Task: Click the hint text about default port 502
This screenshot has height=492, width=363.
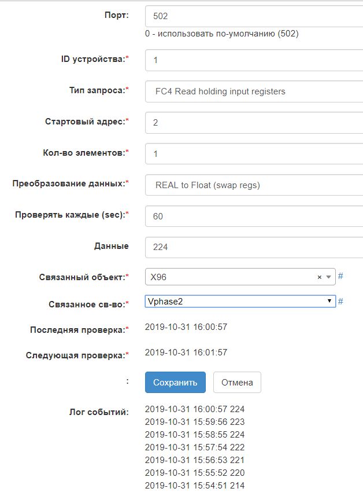Action: 221,34
